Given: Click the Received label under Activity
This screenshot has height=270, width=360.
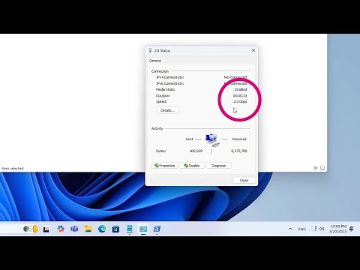Looking at the screenshot, I should [239, 139].
